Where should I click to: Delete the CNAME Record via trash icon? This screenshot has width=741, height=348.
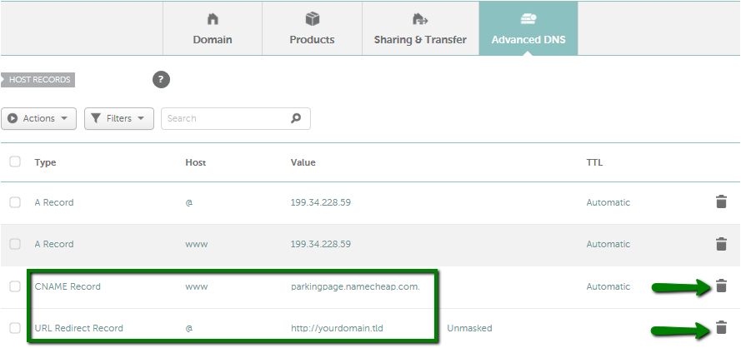pyautogui.click(x=721, y=286)
